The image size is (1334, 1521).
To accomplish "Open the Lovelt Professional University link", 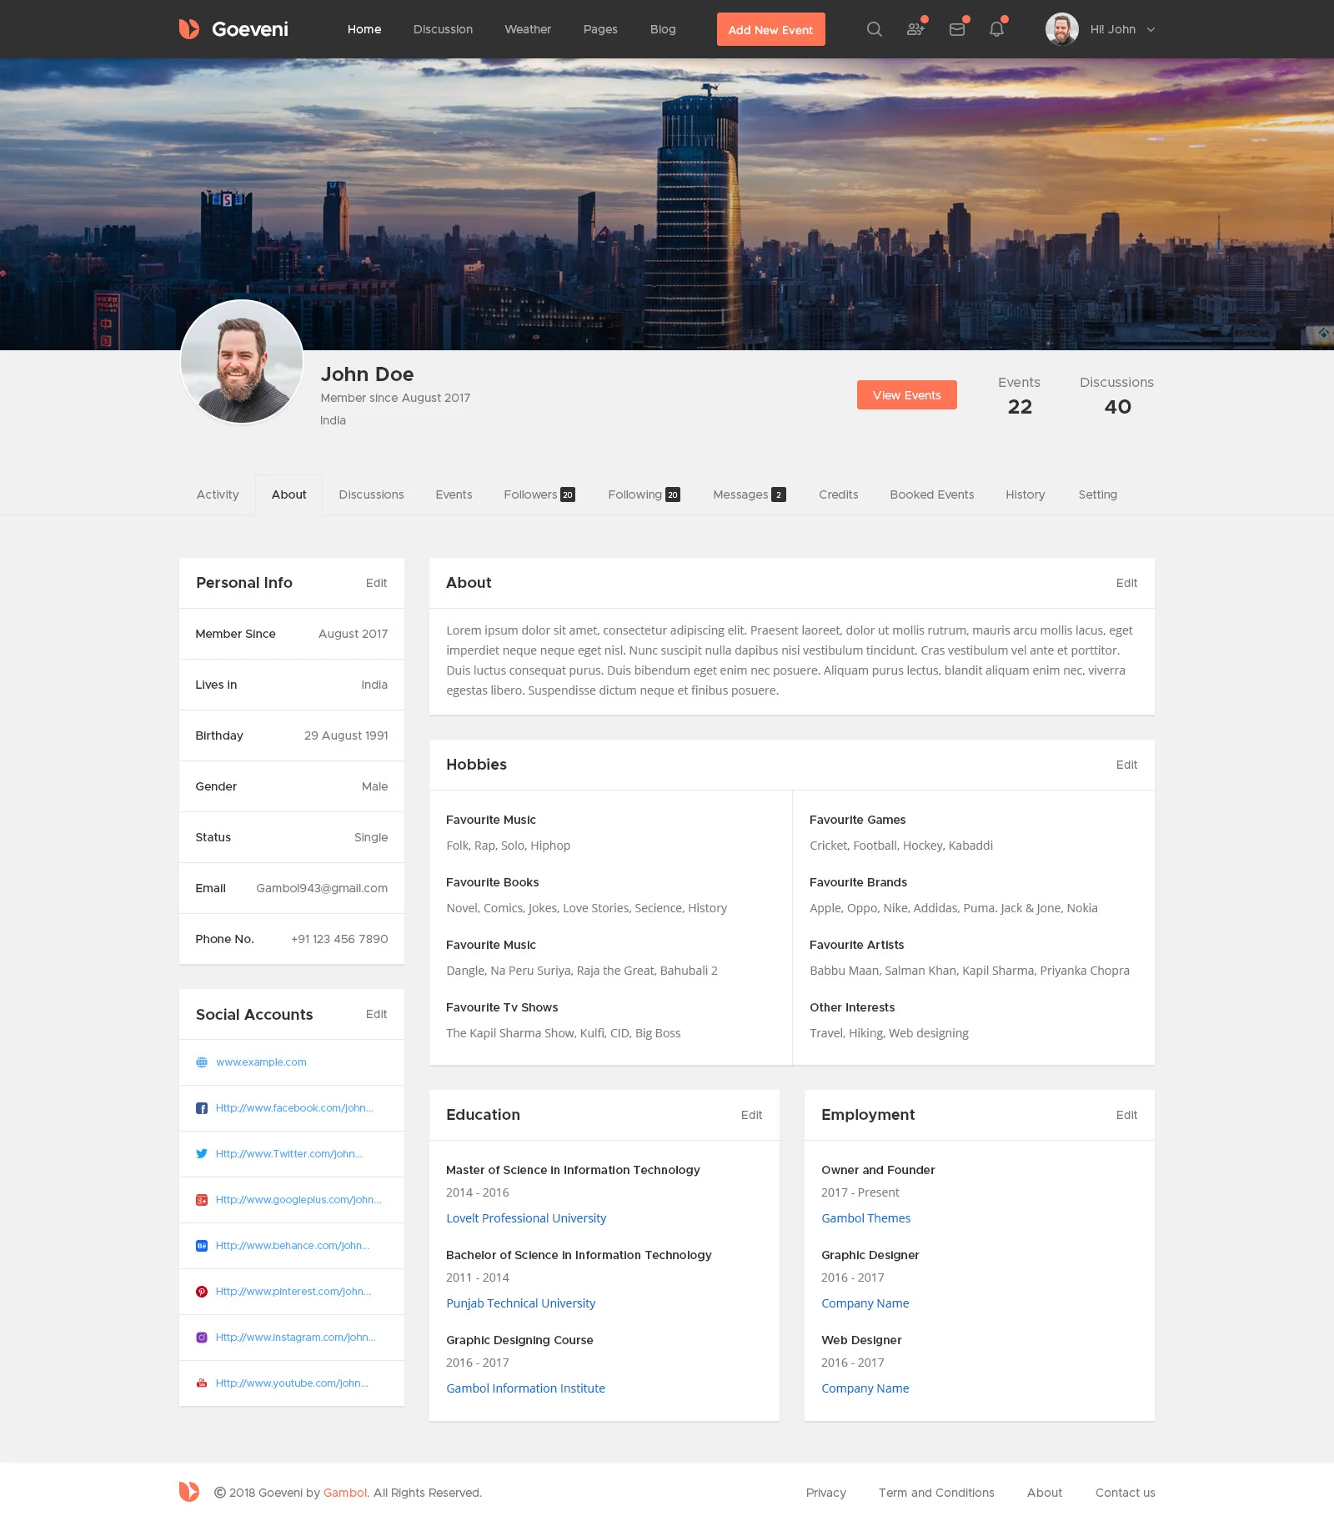I will pyautogui.click(x=526, y=1218).
